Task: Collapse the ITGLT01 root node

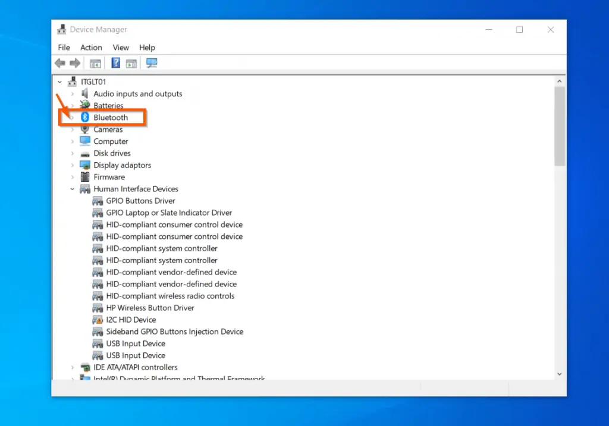Action: pyautogui.click(x=59, y=82)
